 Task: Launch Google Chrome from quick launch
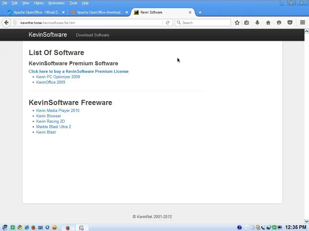pos(20,227)
